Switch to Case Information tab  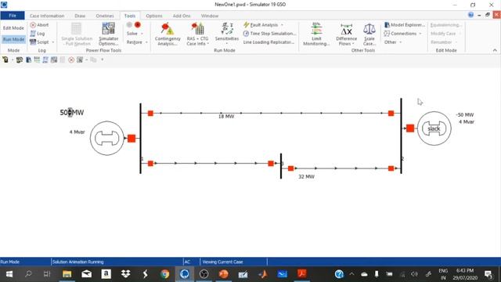(47, 16)
